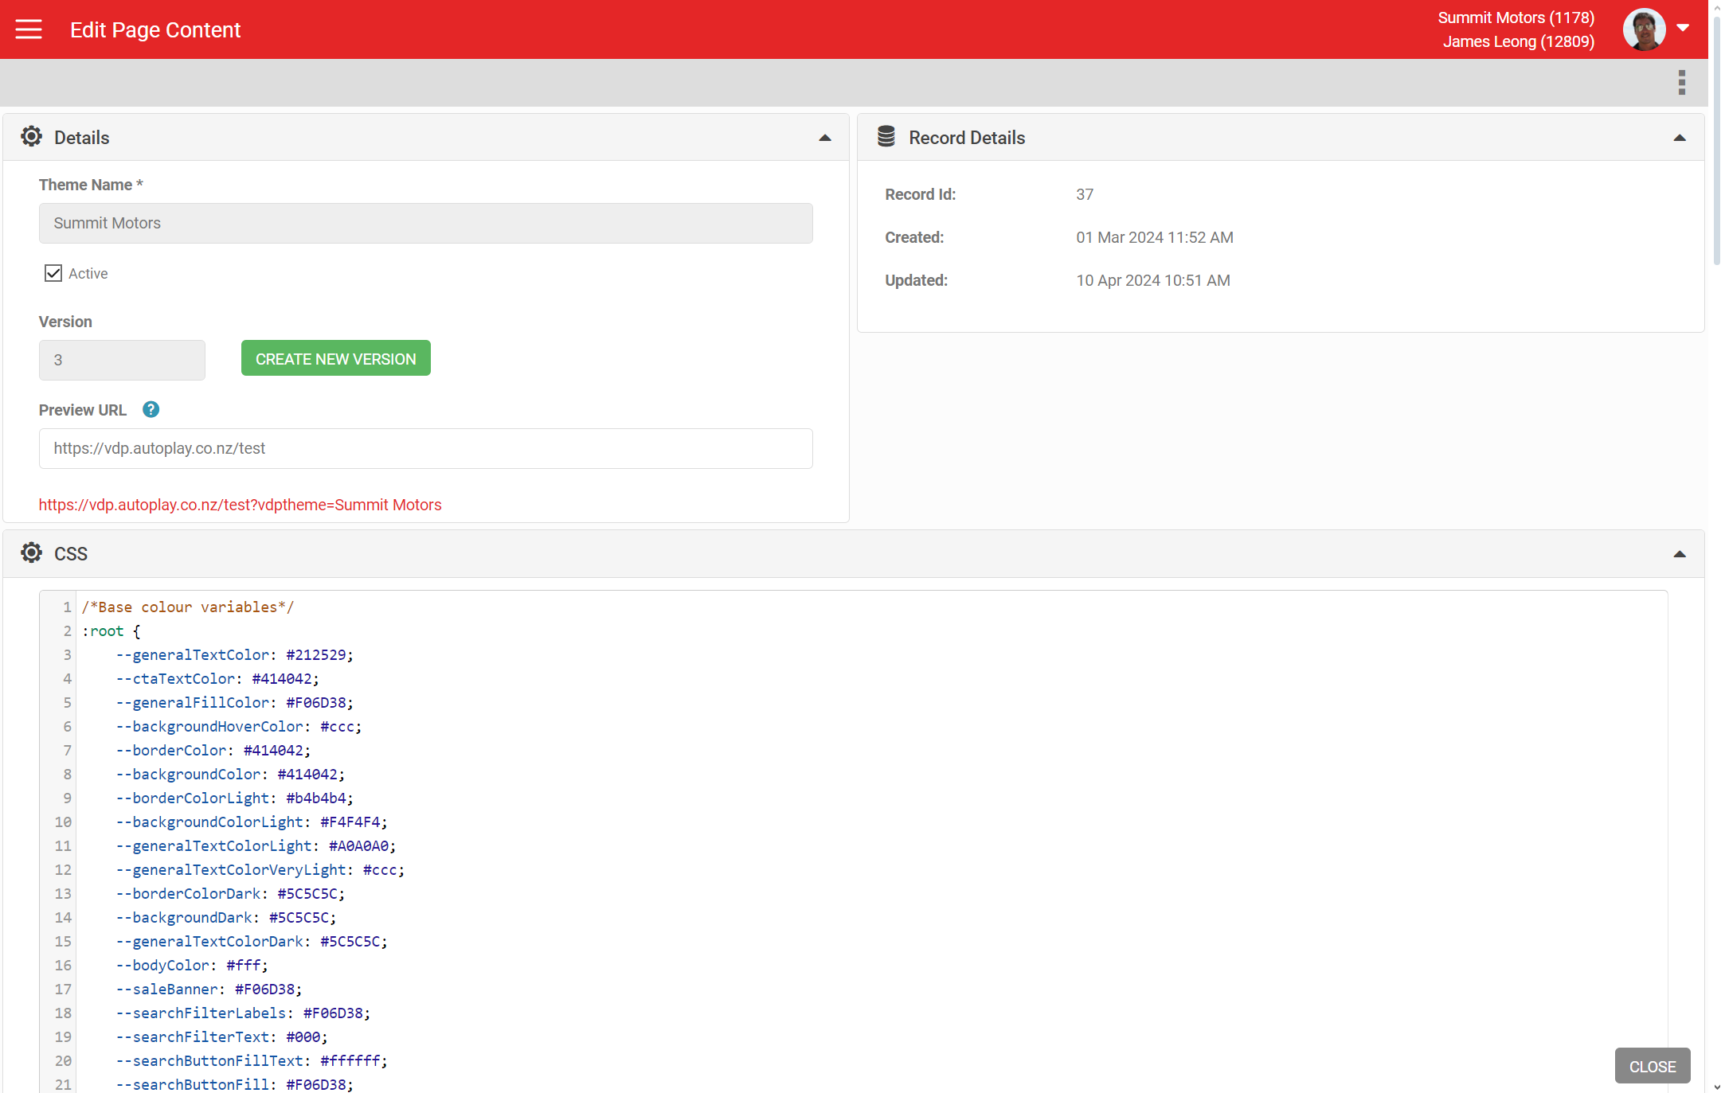This screenshot has width=1725, height=1093.
Task: Open the account dropdown arrow beside avatar
Action: click(1683, 28)
